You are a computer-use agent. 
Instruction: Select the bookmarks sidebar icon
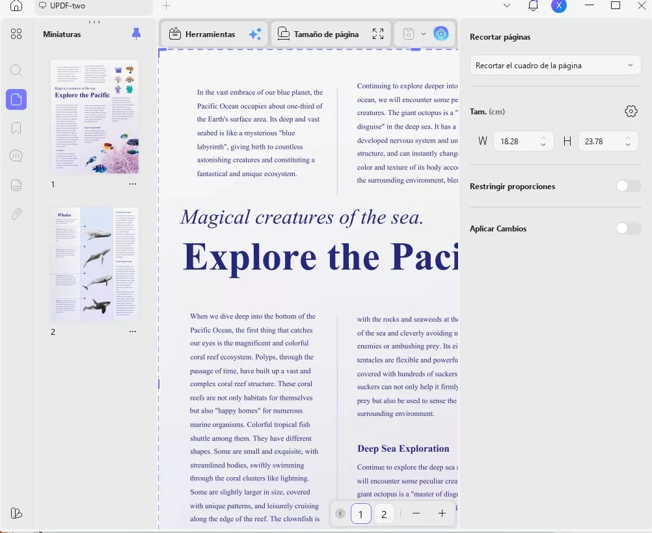(x=16, y=128)
